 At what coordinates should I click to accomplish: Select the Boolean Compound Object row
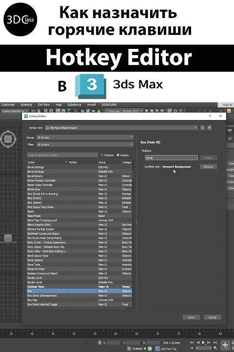(79, 273)
